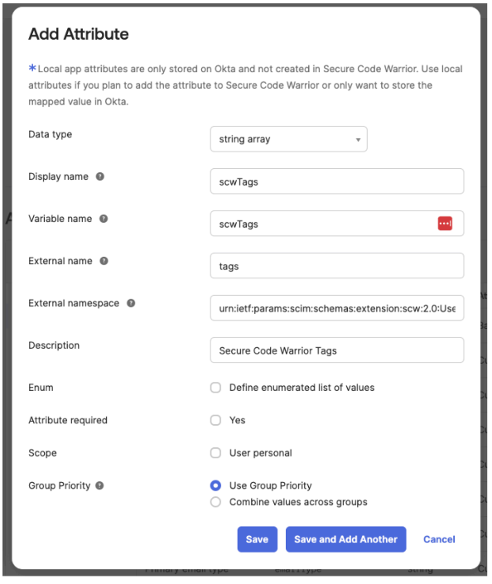Click the Group Priority help icon
The height and width of the screenshot is (584, 492).
[99, 485]
